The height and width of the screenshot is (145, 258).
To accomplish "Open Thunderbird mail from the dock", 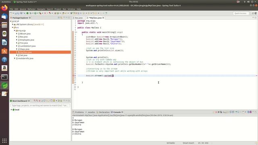I will [4, 17].
